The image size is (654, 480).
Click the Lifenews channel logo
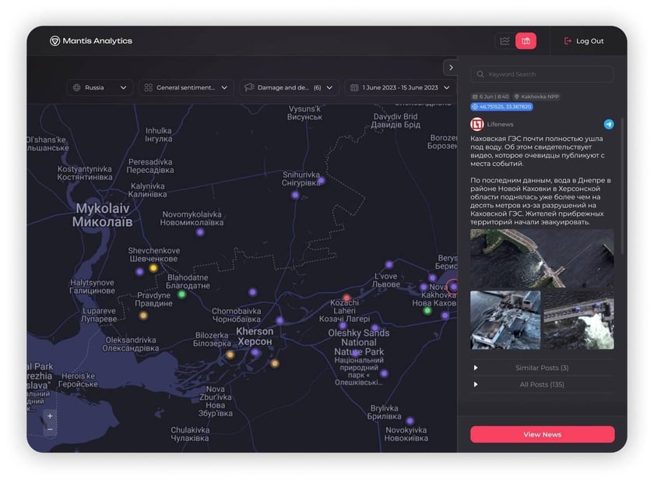(x=476, y=123)
